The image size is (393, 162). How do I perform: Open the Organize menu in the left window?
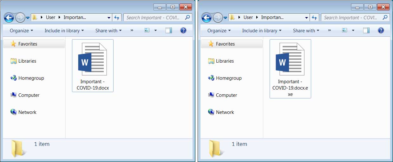[x=21, y=31]
